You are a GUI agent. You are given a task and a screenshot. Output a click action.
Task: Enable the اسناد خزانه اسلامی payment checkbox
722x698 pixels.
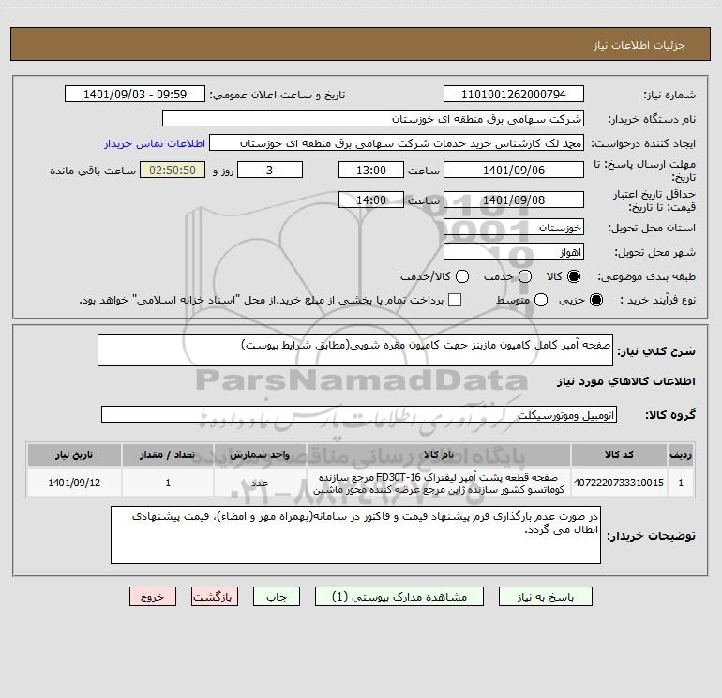tap(455, 300)
